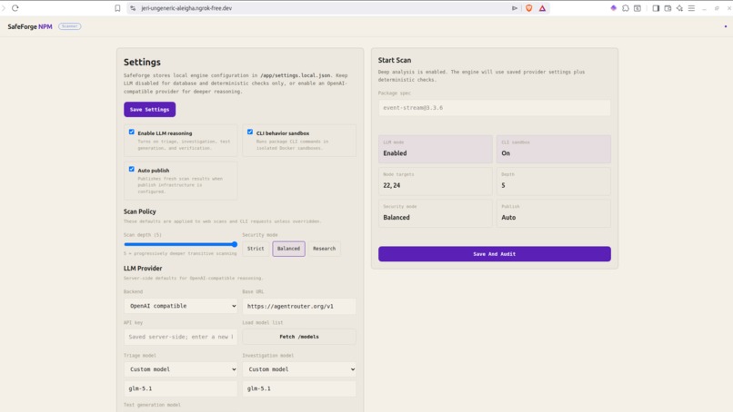Open site info icon in the address bar
Screen dimensions: 733x412
click(x=133, y=8)
